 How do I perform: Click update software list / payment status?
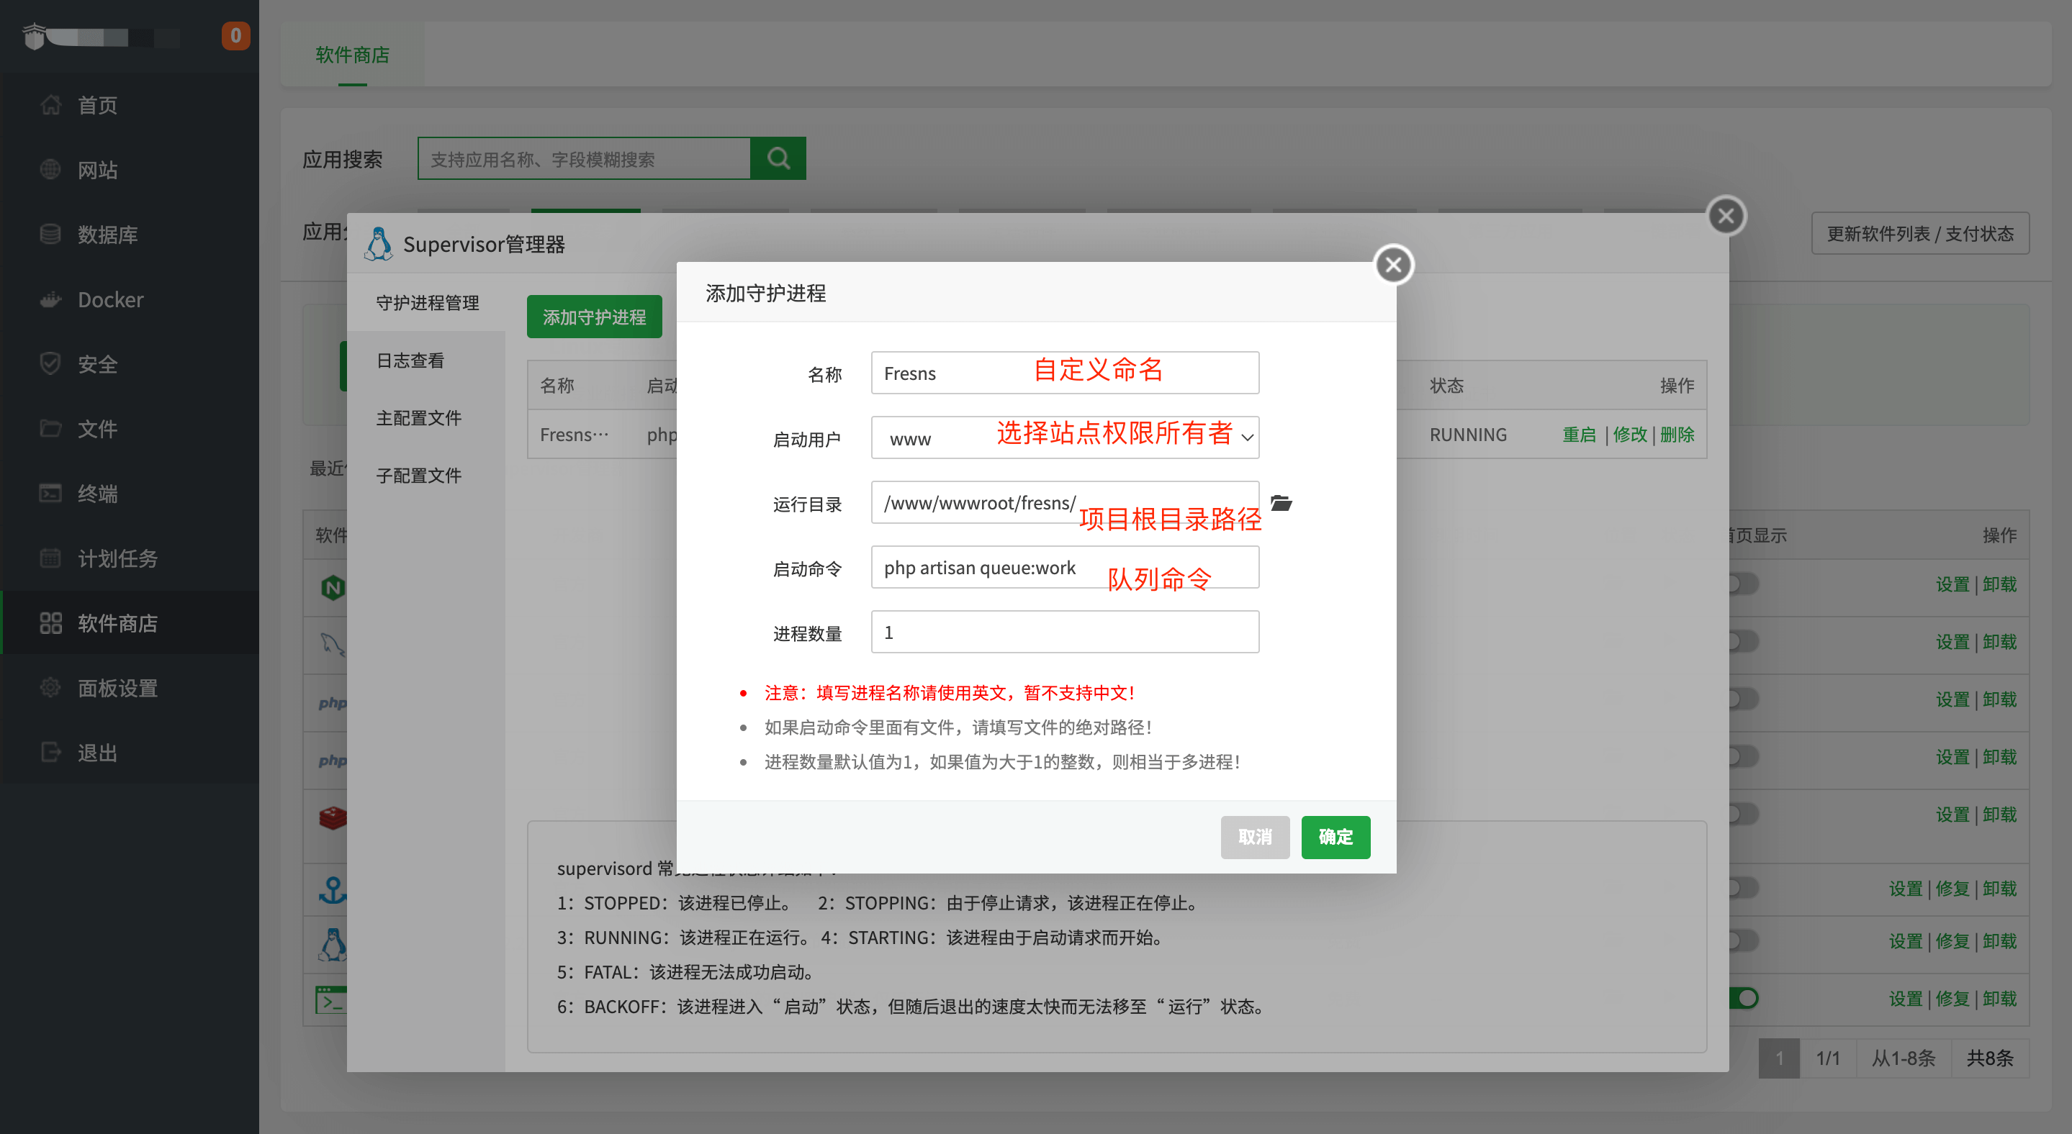point(1920,234)
